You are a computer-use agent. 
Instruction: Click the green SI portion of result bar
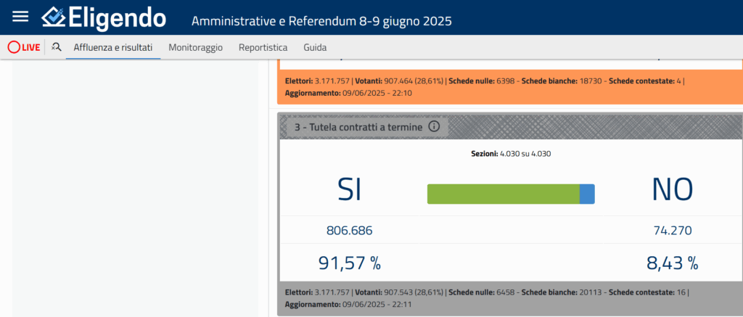coord(503,194)
